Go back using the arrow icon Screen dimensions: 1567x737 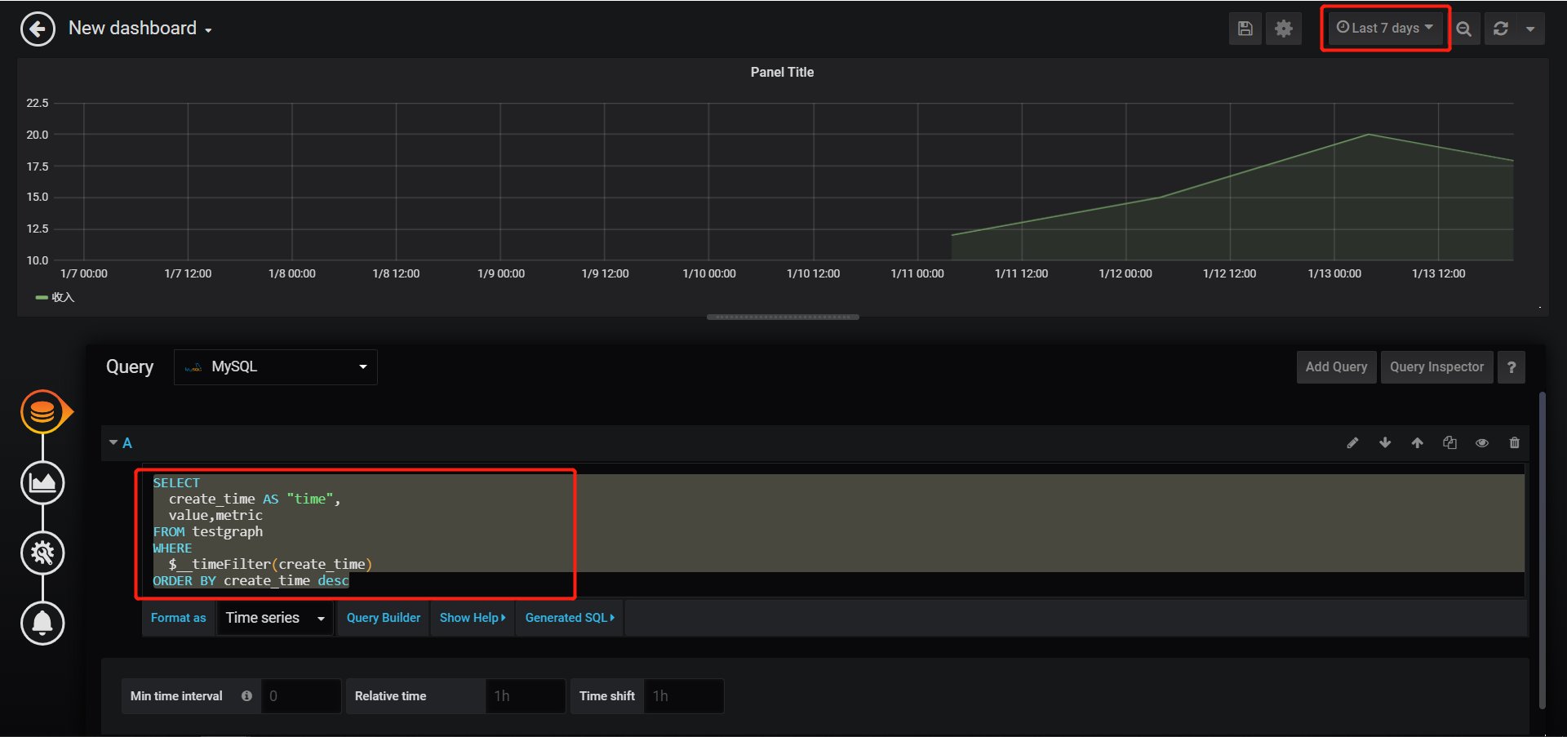coord(38,29)
